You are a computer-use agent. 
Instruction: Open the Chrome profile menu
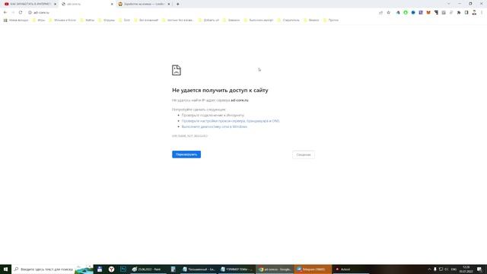point(474,12)
